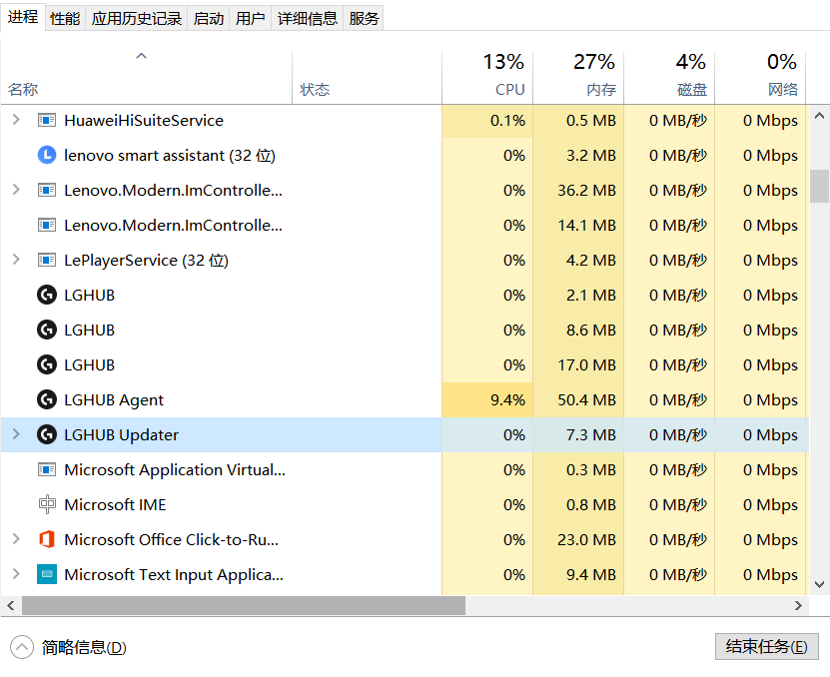Sort by the 4% 磁盘 column header
Viewport: 830px width, 677px height.
[669, 77]
